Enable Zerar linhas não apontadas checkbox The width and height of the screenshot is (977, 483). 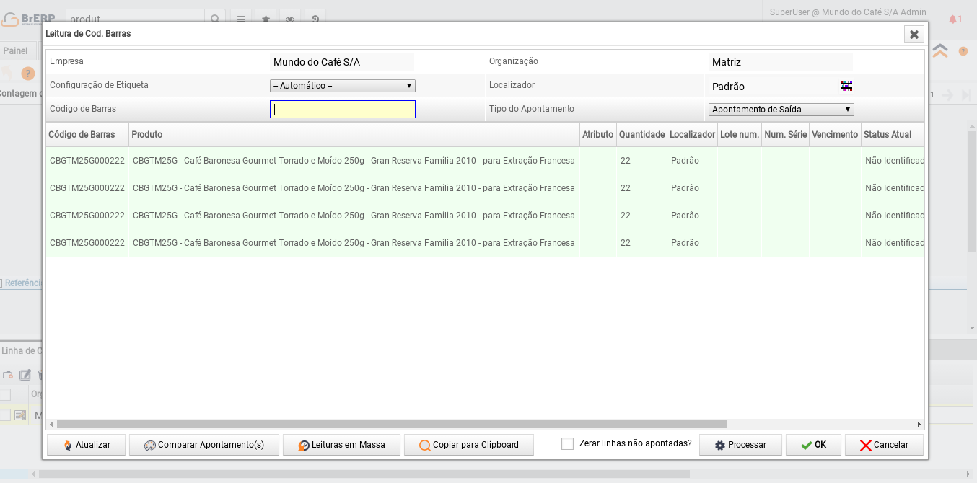[x=567, y=444]
